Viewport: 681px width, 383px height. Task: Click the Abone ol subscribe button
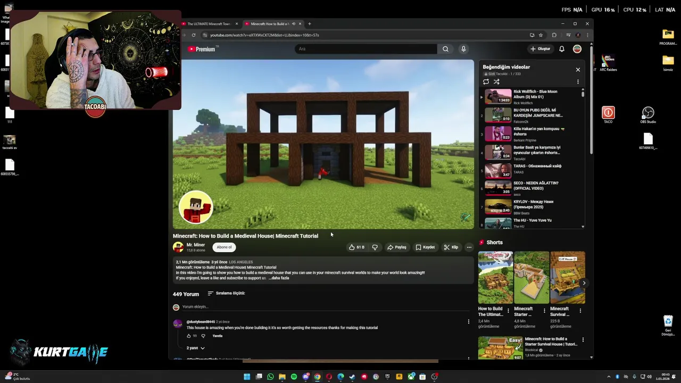coord(224,247)
